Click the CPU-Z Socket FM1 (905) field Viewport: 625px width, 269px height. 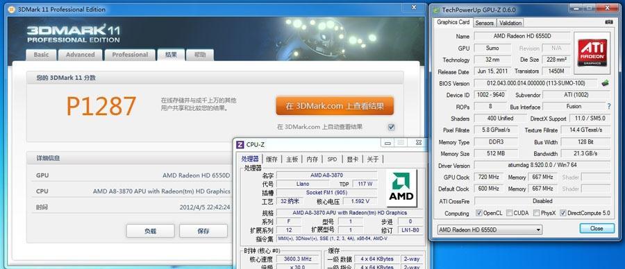click(326, 193)
